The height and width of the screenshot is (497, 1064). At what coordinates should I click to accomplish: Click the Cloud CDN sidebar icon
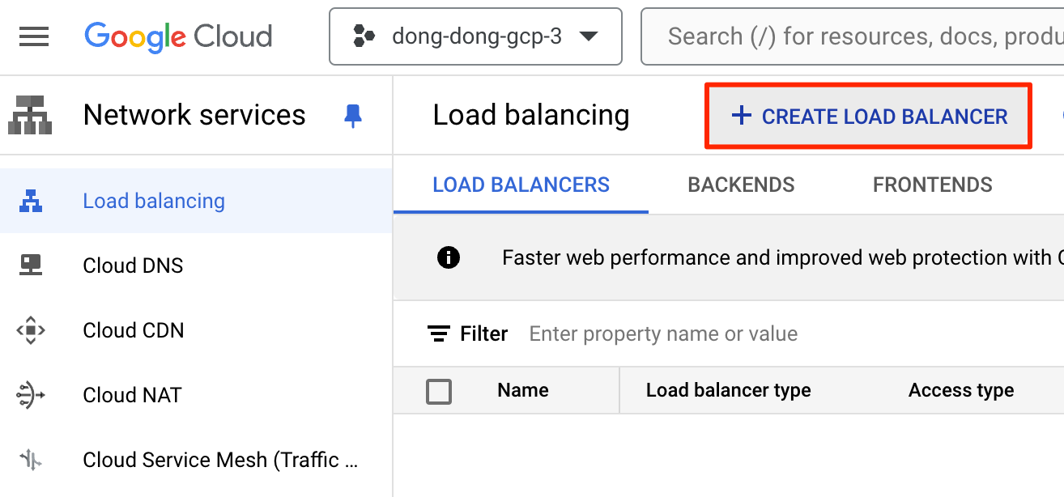coord(31,330)
